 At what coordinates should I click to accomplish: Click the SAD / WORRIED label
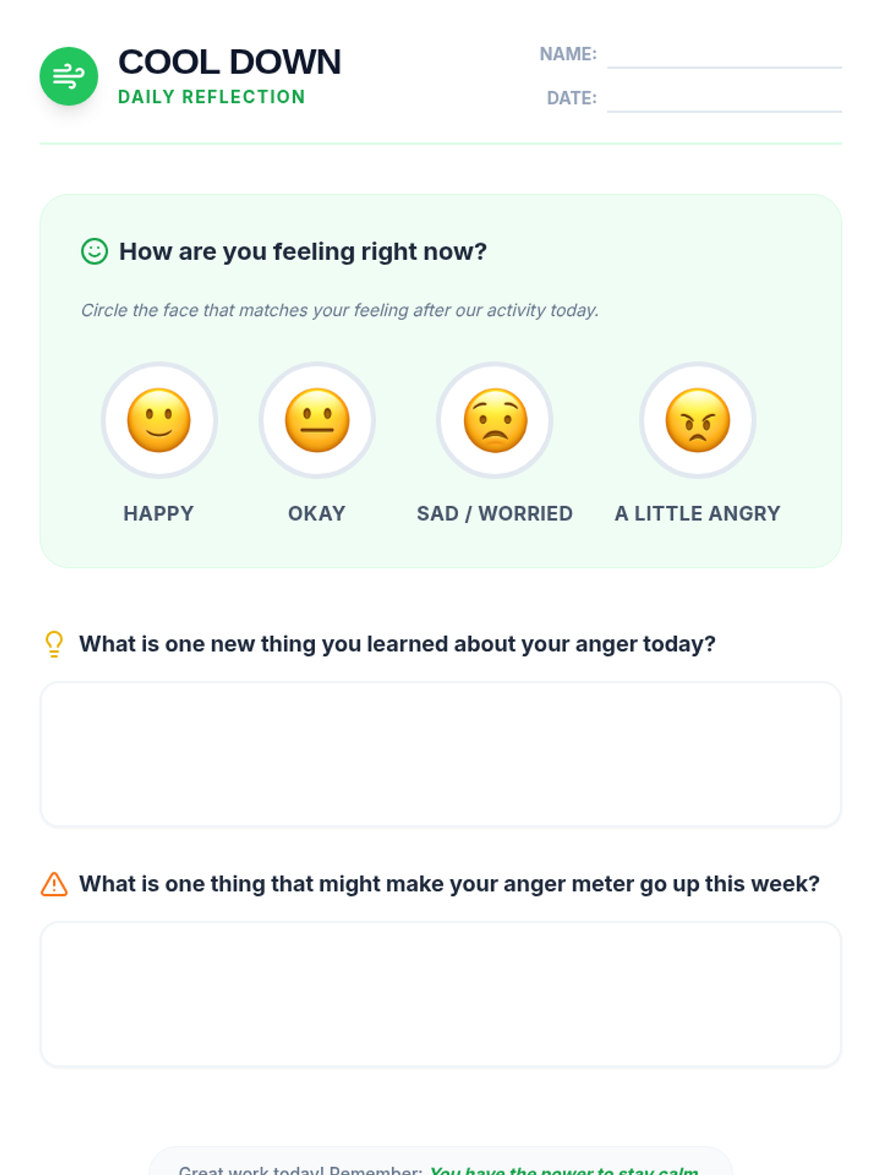495,513
